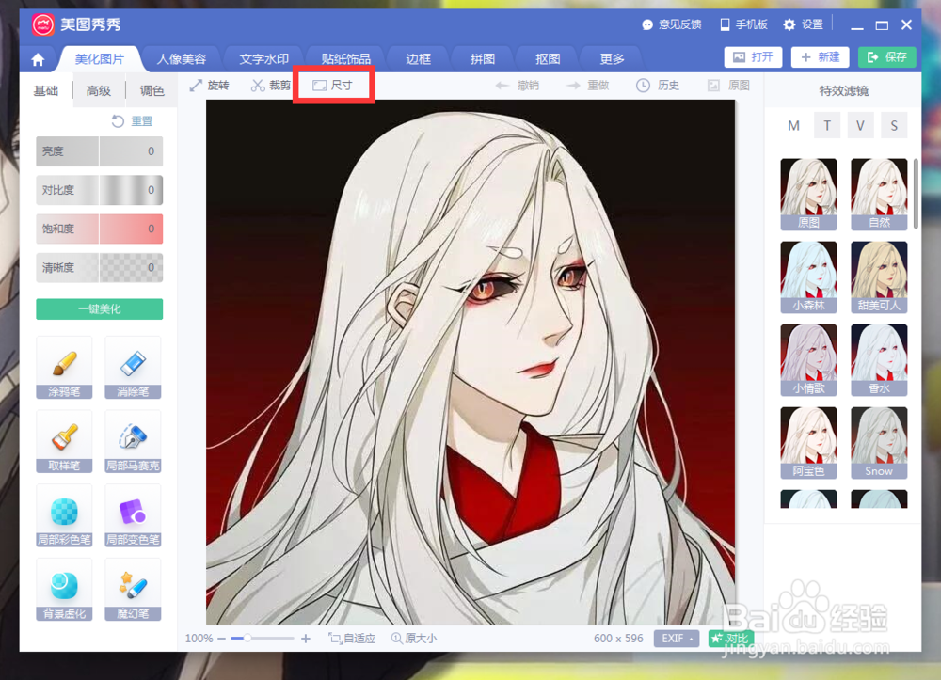
Task: Expand the 更多 more tab
Action: pos(613,58)
